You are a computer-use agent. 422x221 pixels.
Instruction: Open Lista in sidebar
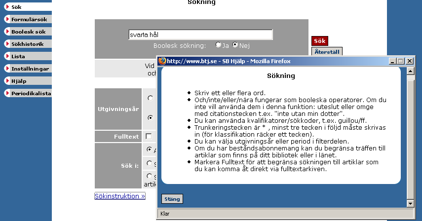click(28, 56)
